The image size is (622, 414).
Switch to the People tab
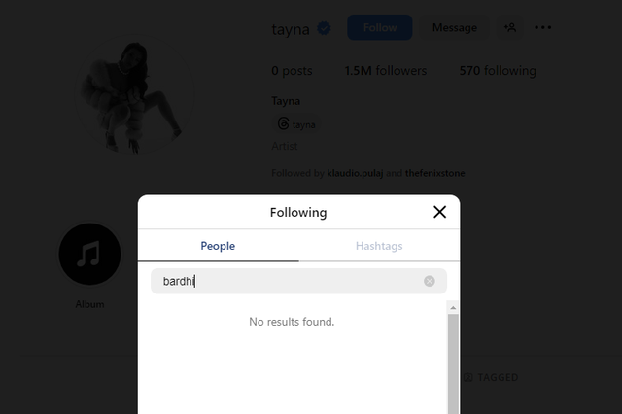pos(218,246)
